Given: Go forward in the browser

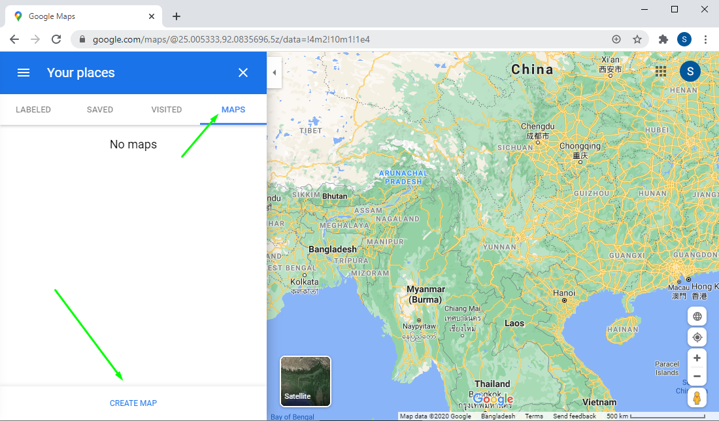Looking at the screenshot, I should click(35, 39).
